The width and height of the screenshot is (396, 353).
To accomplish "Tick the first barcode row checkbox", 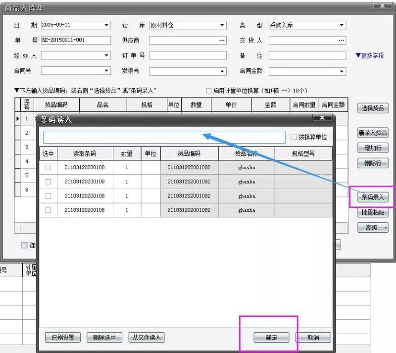I will pos(48,167).
